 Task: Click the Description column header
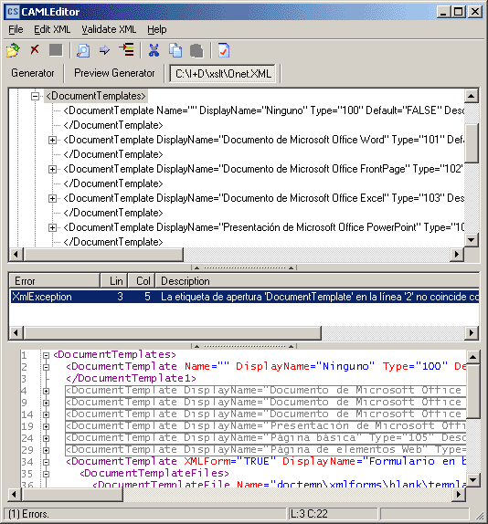pyautogui.click(x=317, y=281)
